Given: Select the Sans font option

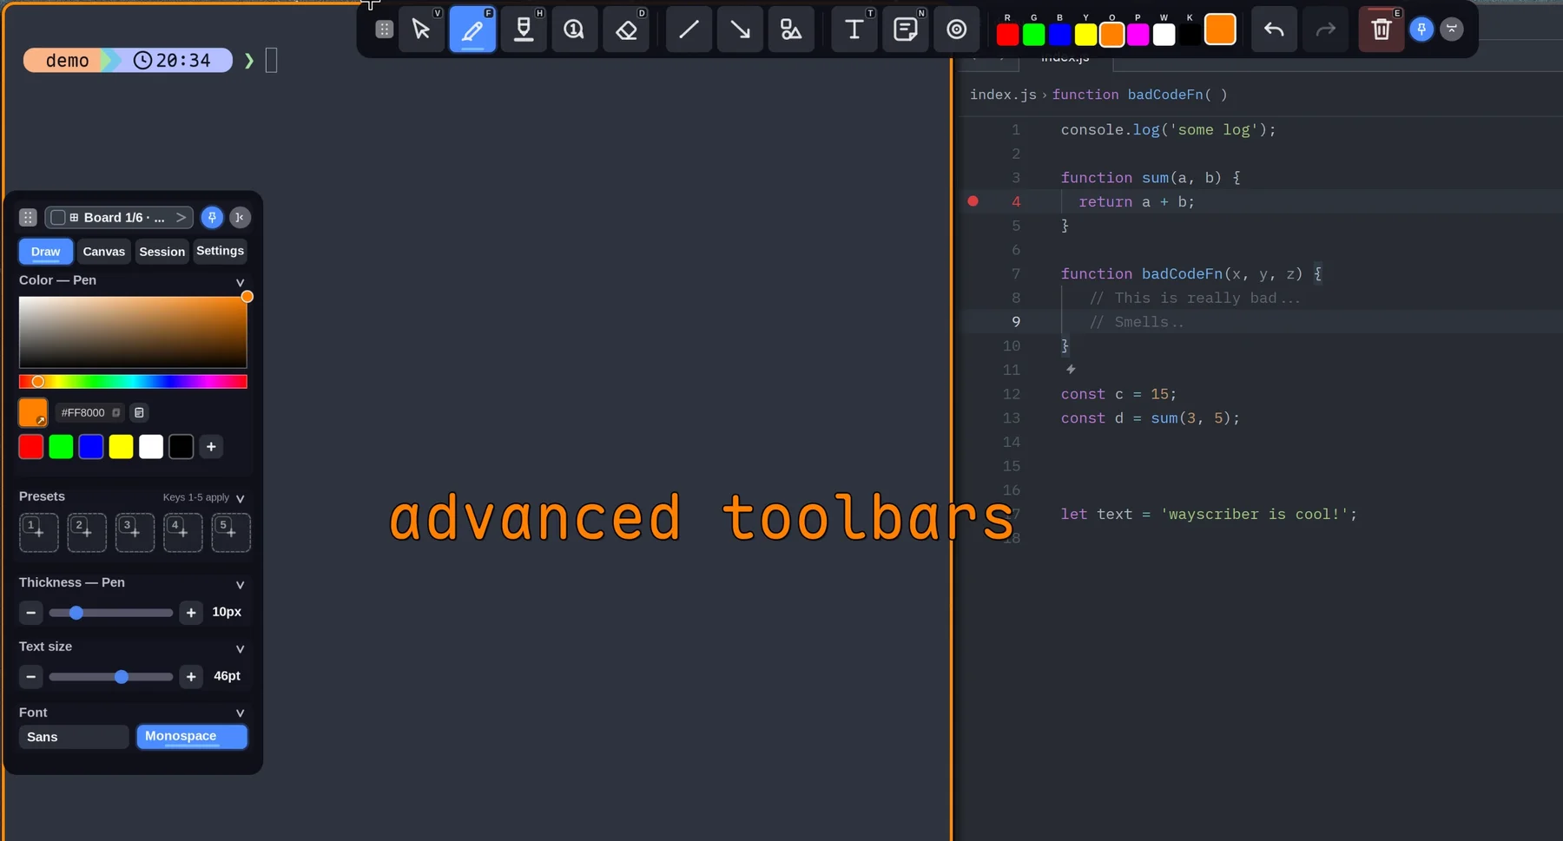Looking at the screenshot, I should (74, 737).
